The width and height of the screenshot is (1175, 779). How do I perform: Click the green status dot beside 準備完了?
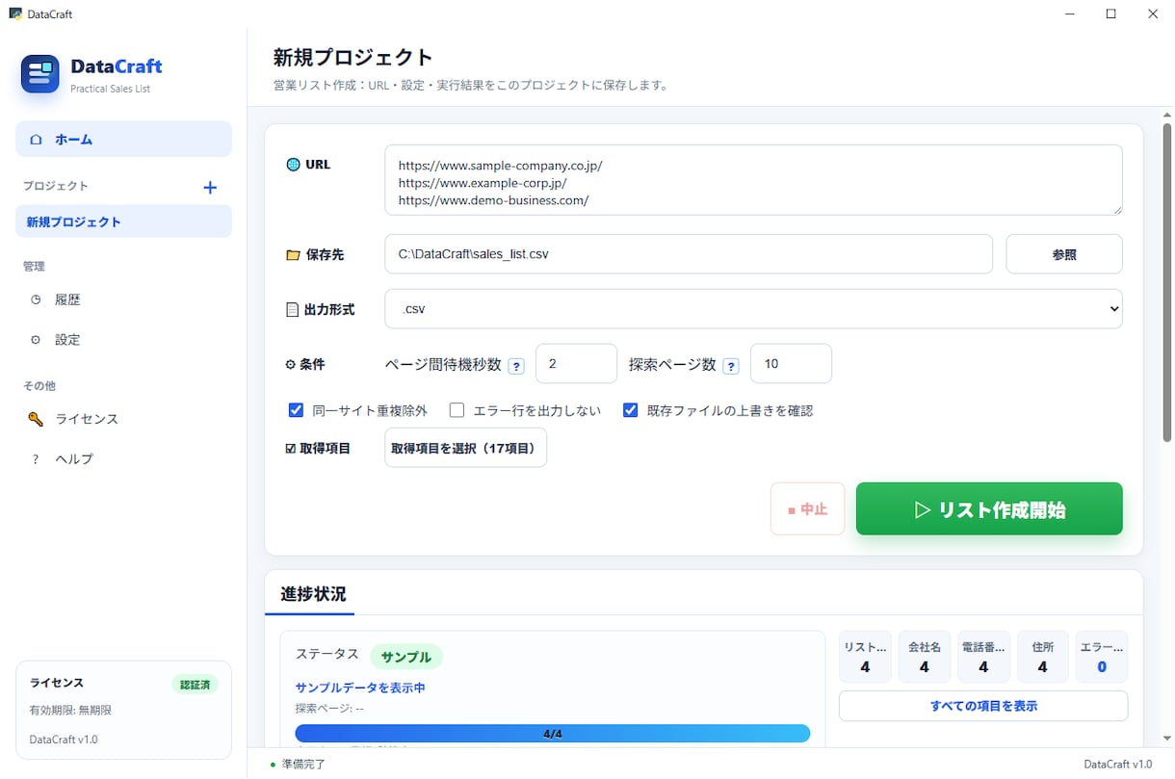(274, 765)
